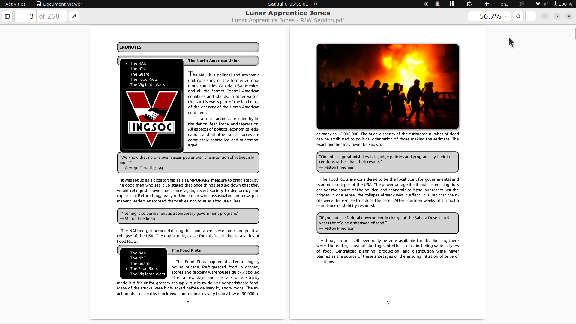This screenshot has height=324, width=576.
Task: Click the burning riot photo on page 3
Action: (x=387, y=86)
